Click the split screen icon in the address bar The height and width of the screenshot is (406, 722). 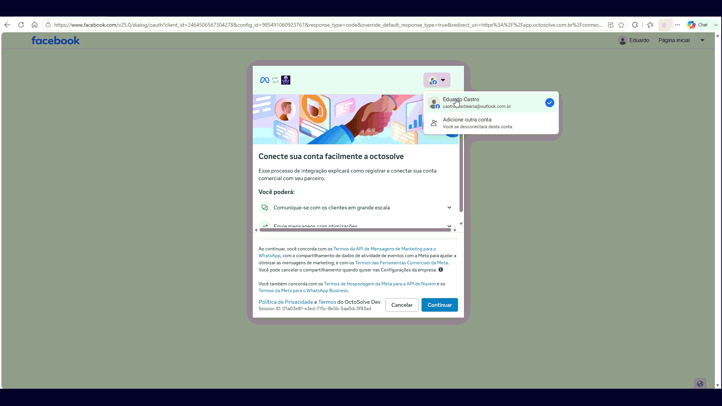pos(611,25)
